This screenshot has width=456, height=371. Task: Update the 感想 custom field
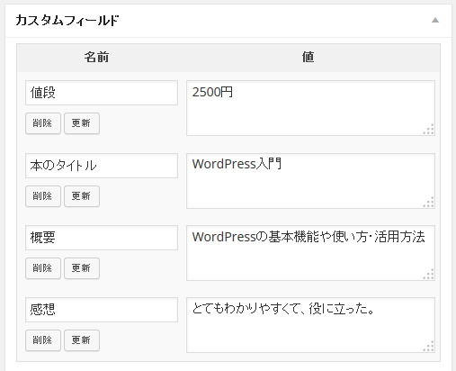coord(82,340)
